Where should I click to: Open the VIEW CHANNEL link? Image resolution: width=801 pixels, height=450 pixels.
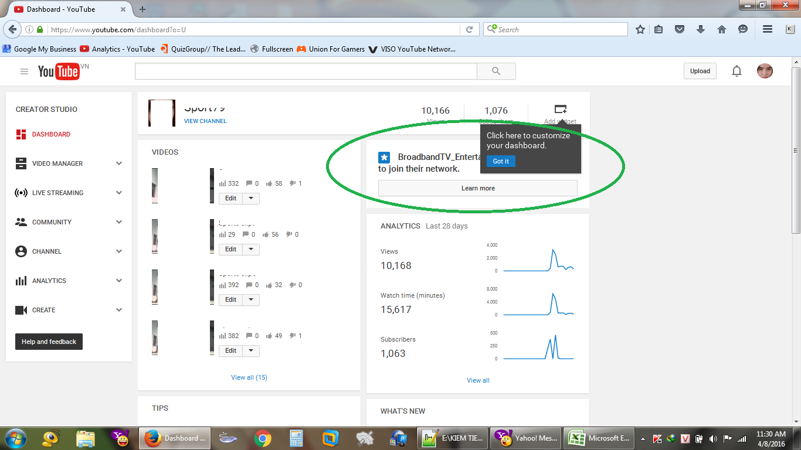[205, 121]
